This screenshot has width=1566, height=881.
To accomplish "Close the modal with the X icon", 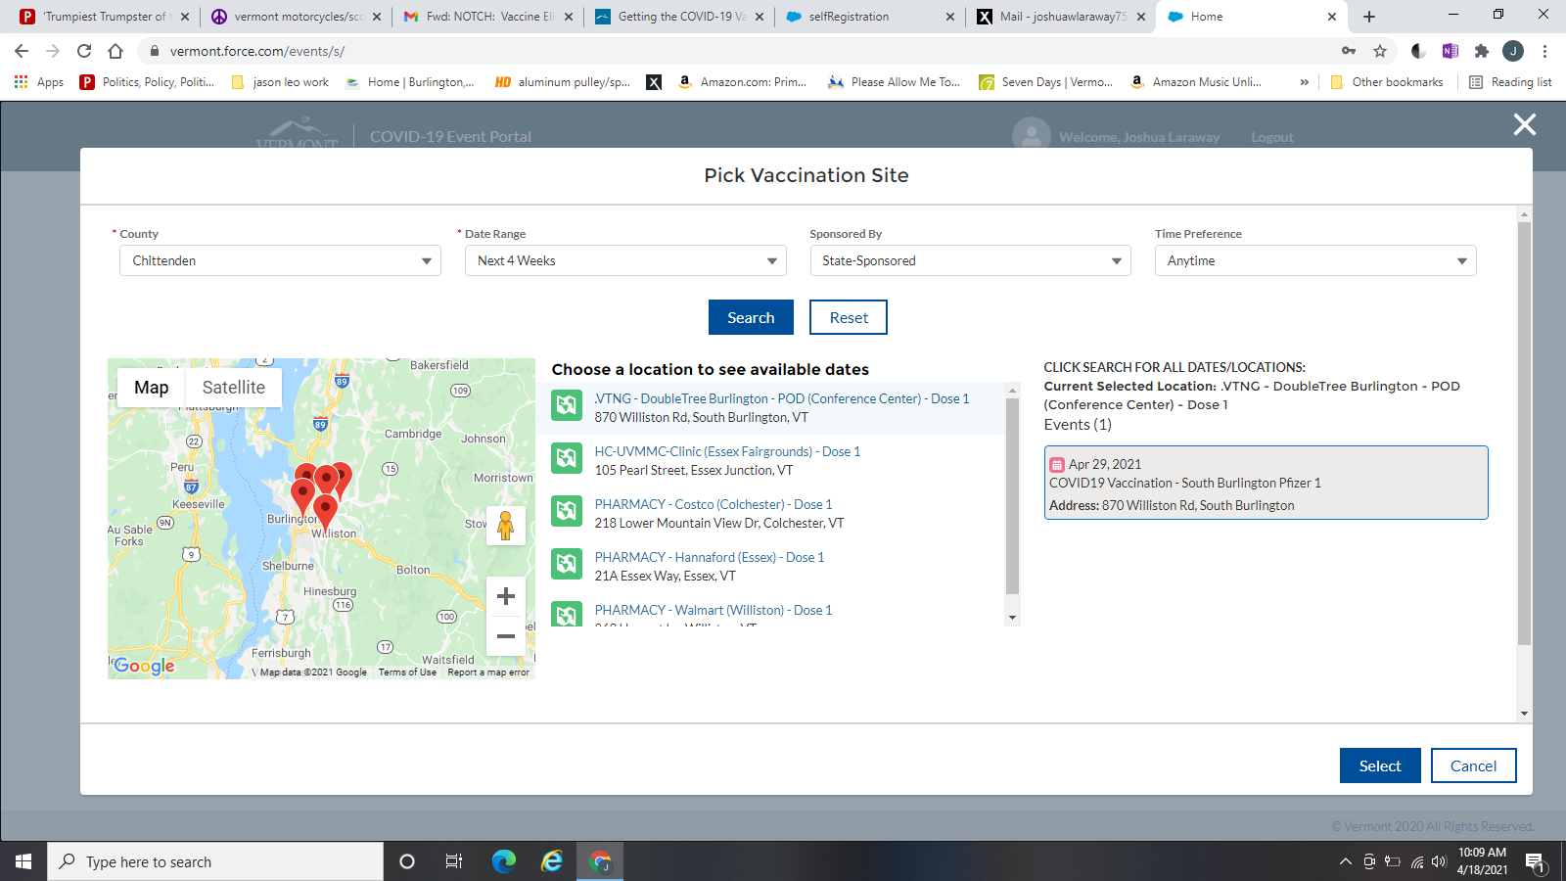I will pos(1524,124).
